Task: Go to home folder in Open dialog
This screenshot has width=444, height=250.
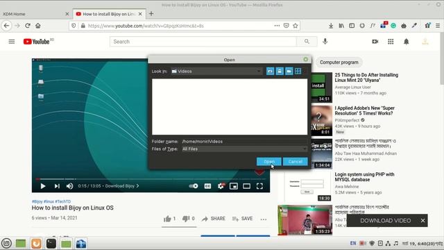Action: click(280, 71)
